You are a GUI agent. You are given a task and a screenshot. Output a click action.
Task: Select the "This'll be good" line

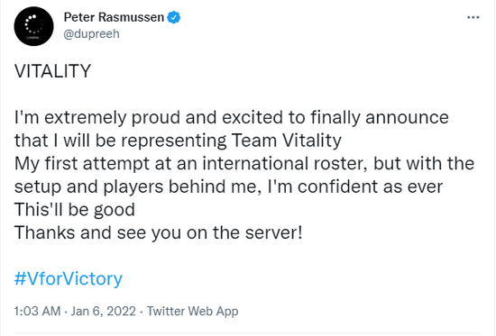pos(75,210)
